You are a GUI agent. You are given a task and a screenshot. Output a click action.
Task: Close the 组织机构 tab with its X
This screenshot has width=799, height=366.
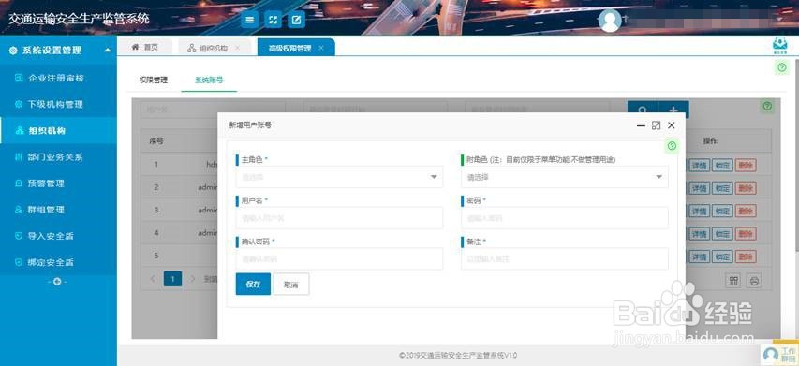[x=238, y=48]
